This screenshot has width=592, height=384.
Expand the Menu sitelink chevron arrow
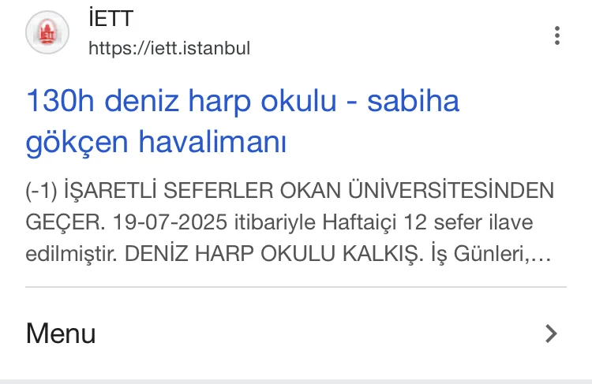pos(551,334)
